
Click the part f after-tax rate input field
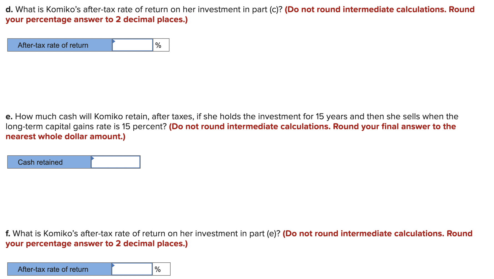tap(132, 269)
